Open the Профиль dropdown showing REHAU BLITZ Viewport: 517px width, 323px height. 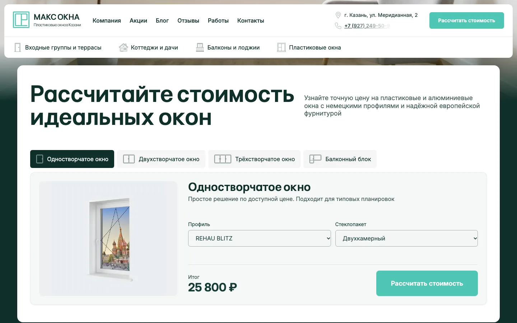click(x=260, y=238)
